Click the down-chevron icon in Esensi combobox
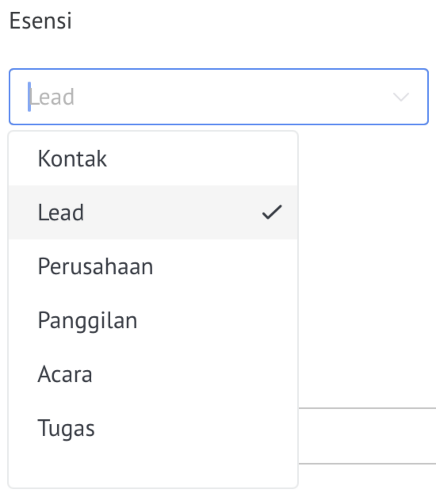 click(401, 97)
